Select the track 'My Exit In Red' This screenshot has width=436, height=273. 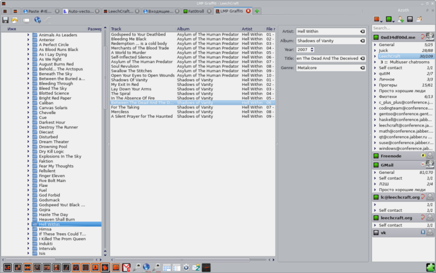click(x=192, y=85)
